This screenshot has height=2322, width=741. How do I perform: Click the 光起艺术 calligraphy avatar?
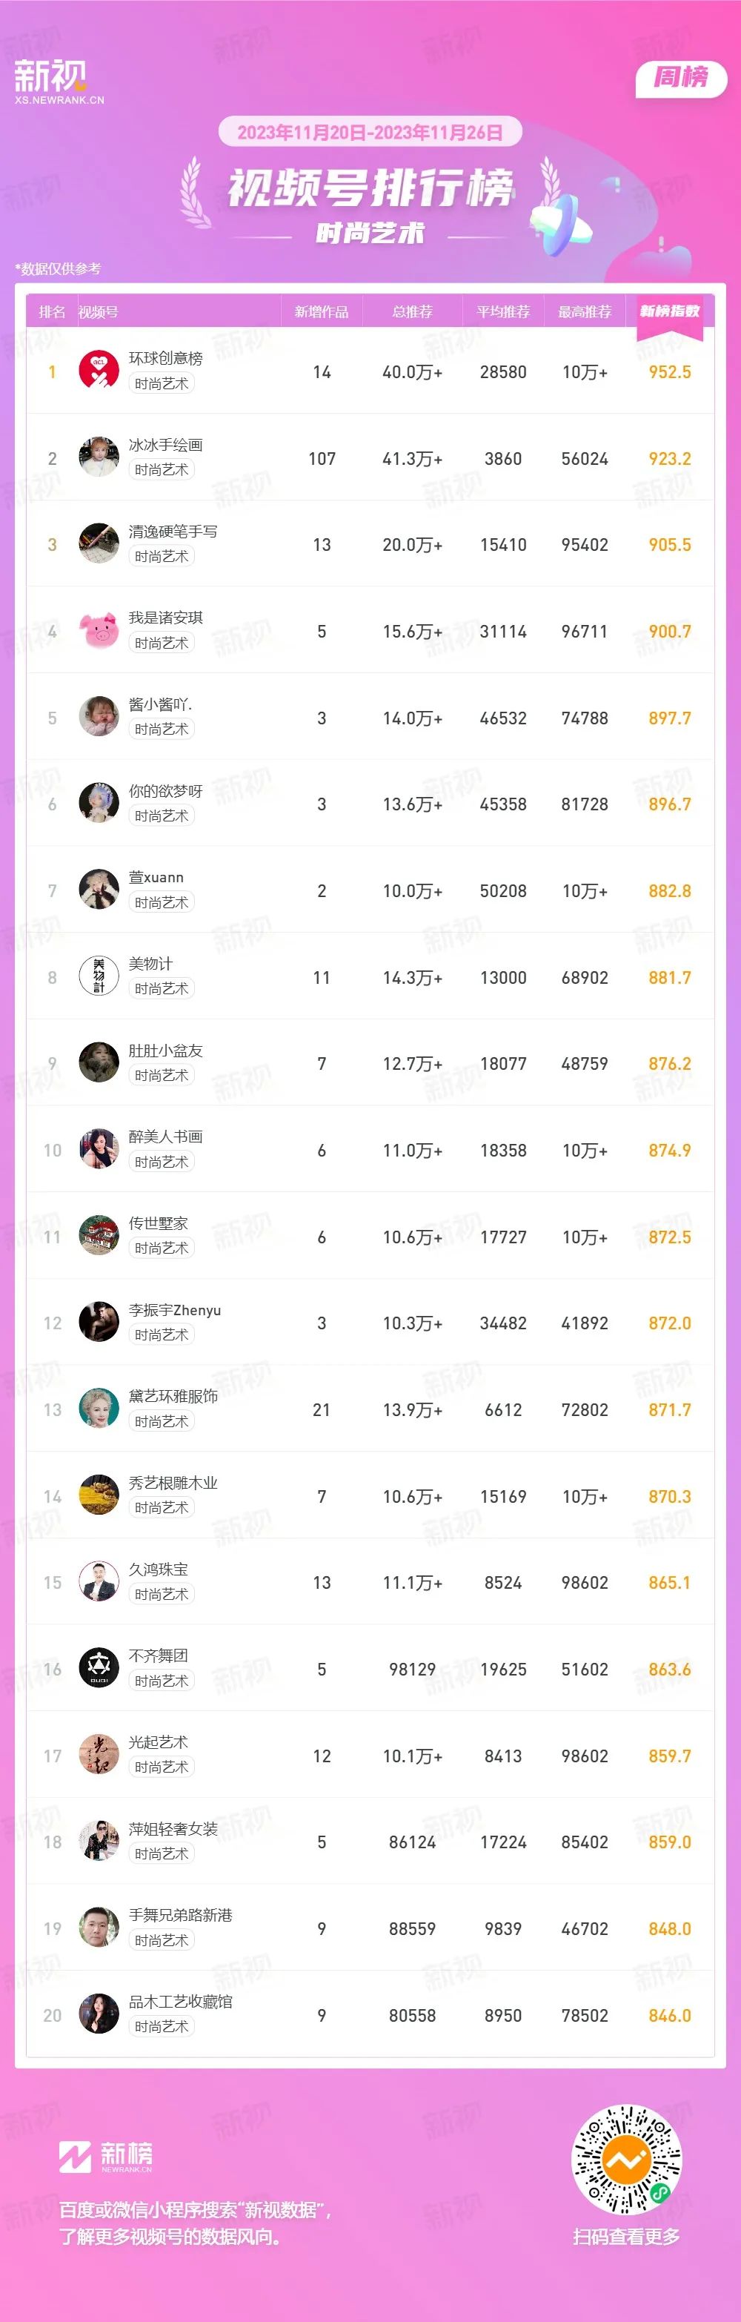pyautogui.click(x=99, y=1756)
